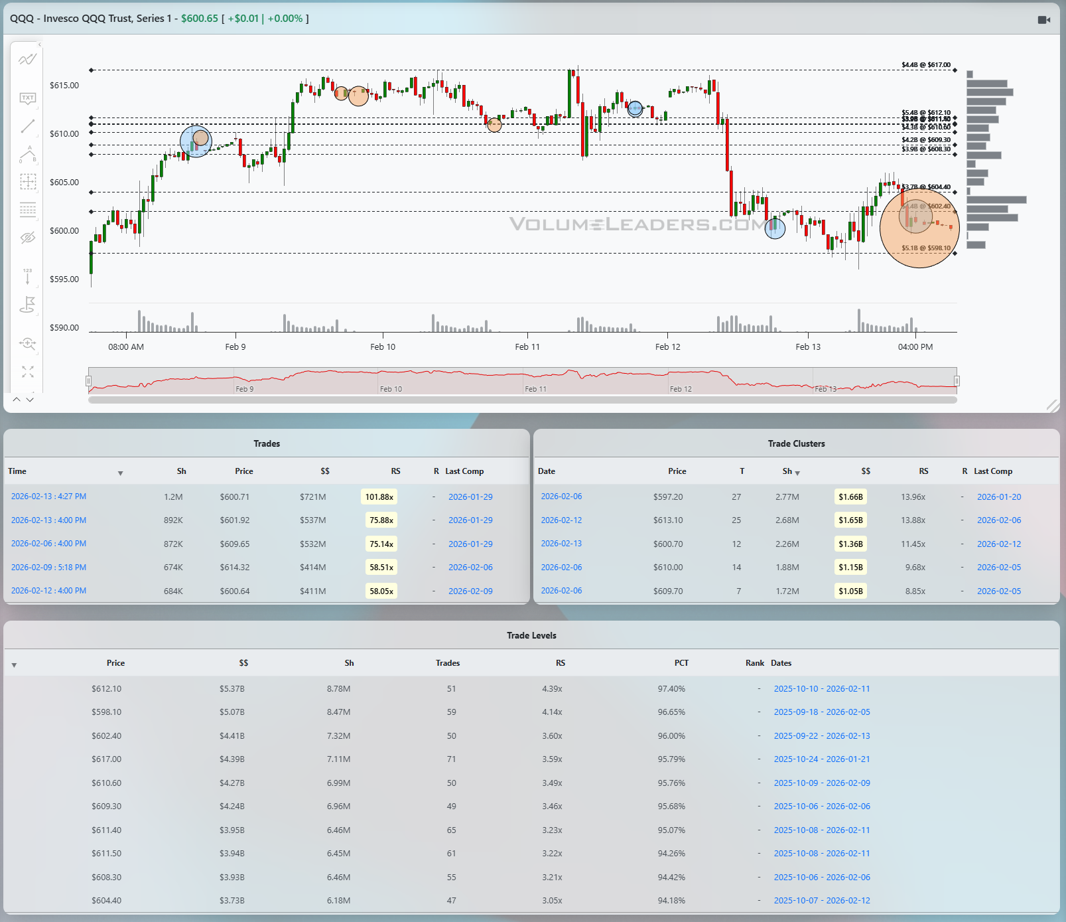Toggle hide drawings with crossed-eye icon
The width and height of the screenshot is (1066, 922).
tap(27, 238)
